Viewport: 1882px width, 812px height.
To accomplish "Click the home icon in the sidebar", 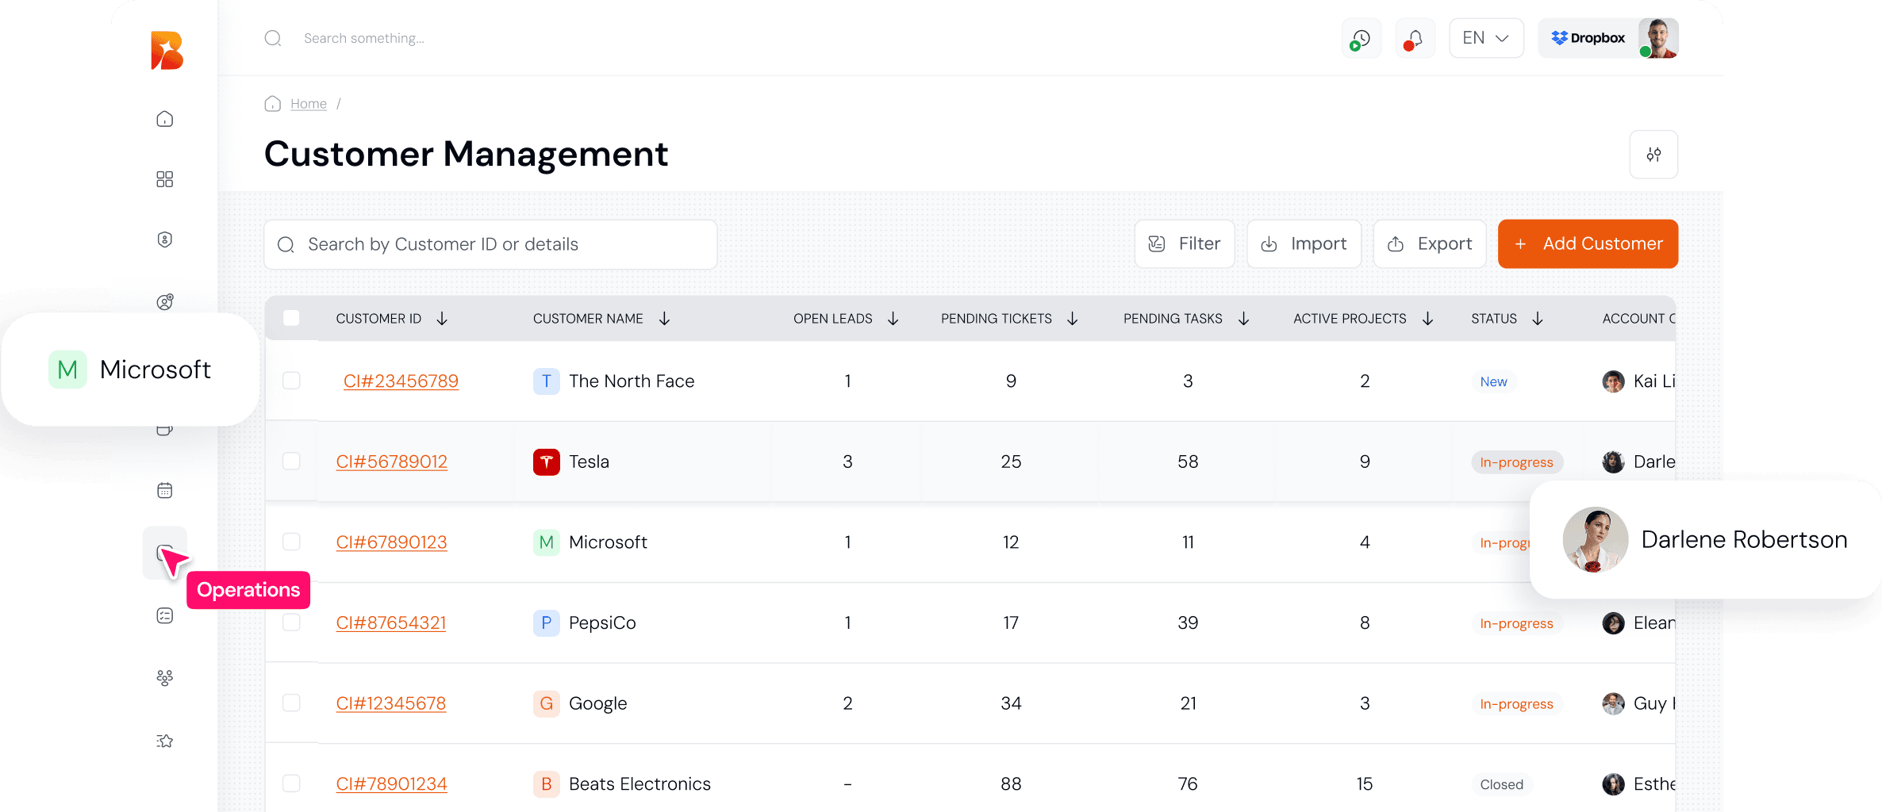I will click(x=164, y=119).
